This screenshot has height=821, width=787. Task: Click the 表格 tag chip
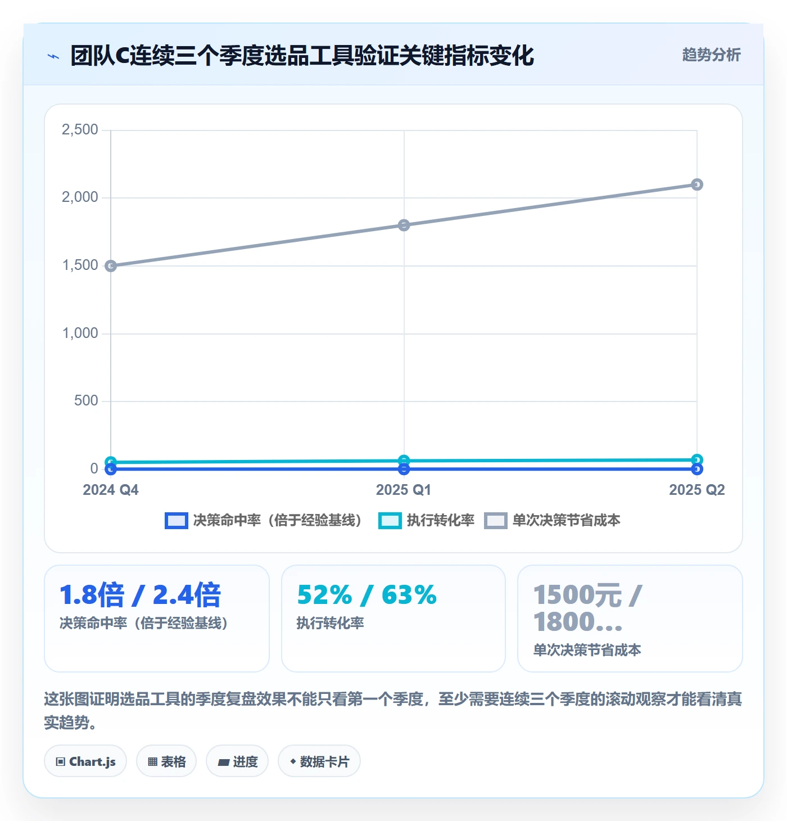coord(166,761)
